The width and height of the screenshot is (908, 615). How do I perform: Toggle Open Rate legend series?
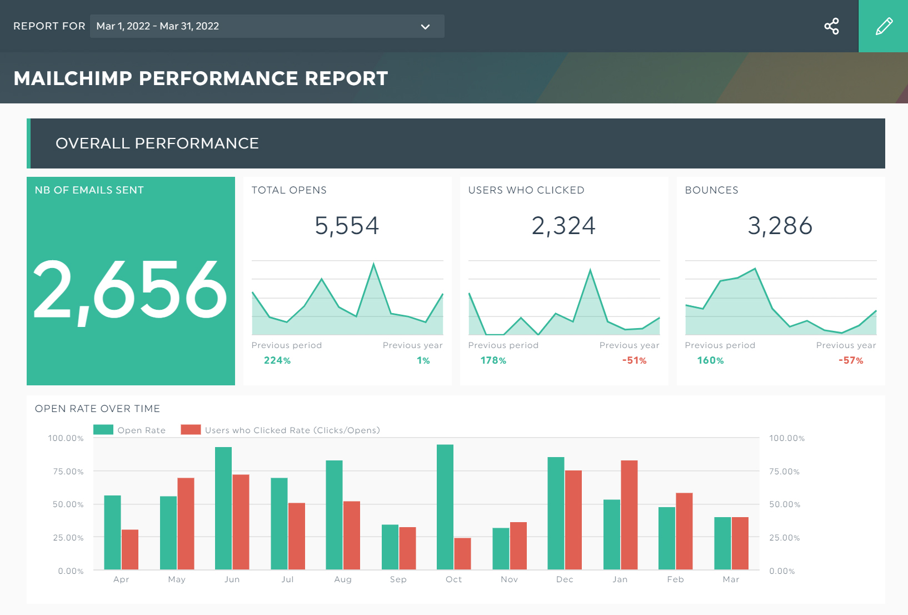coord(141,430)
